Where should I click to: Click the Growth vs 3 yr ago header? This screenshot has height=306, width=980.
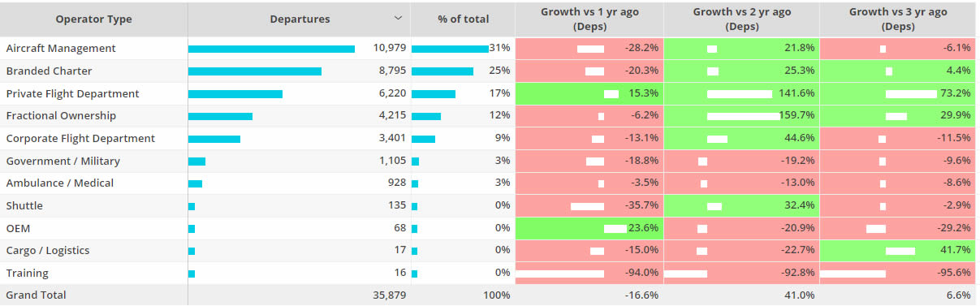point(897,19)
